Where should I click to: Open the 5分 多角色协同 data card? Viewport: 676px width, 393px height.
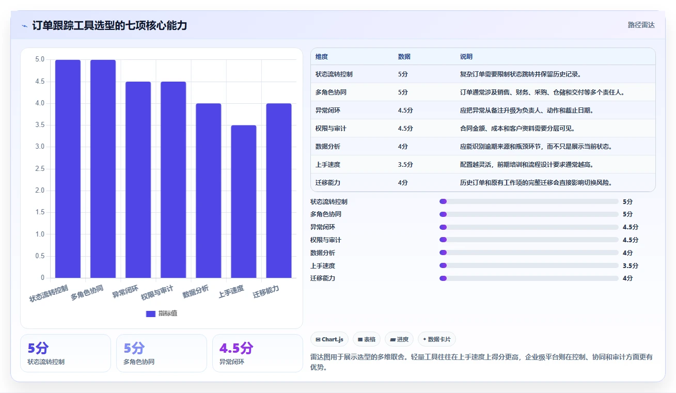point(162,353)
